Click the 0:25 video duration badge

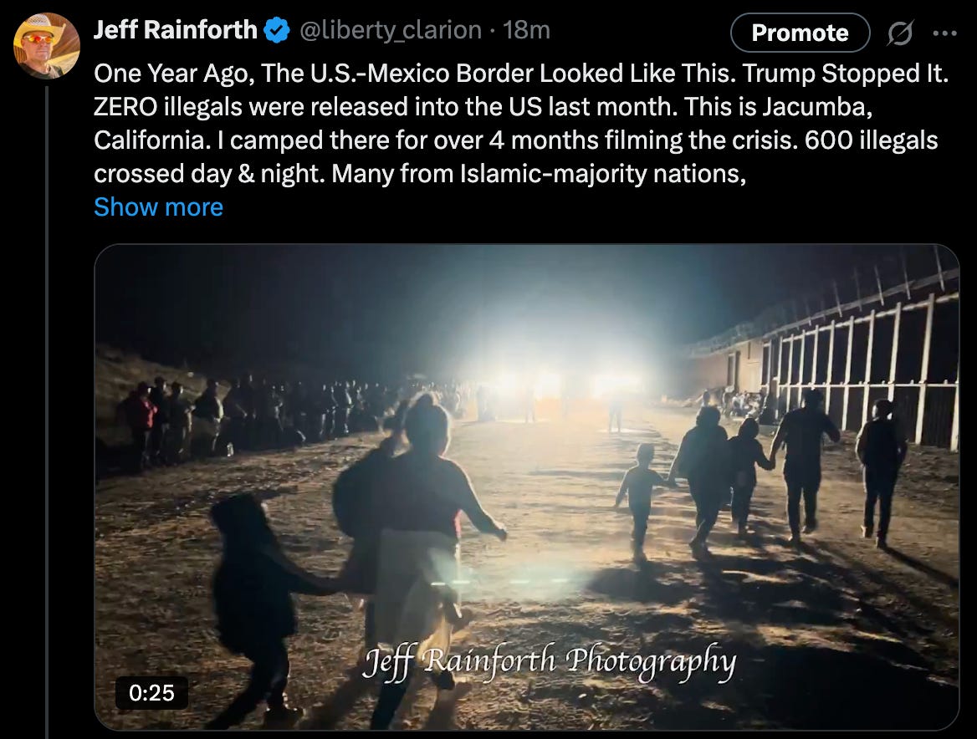(151, 693)
